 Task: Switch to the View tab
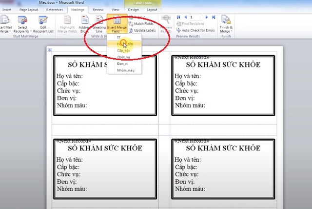click(x=116, y=10)
